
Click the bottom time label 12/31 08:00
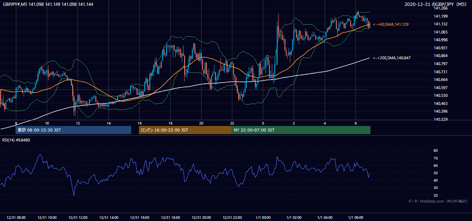click(x=16, y=218)
